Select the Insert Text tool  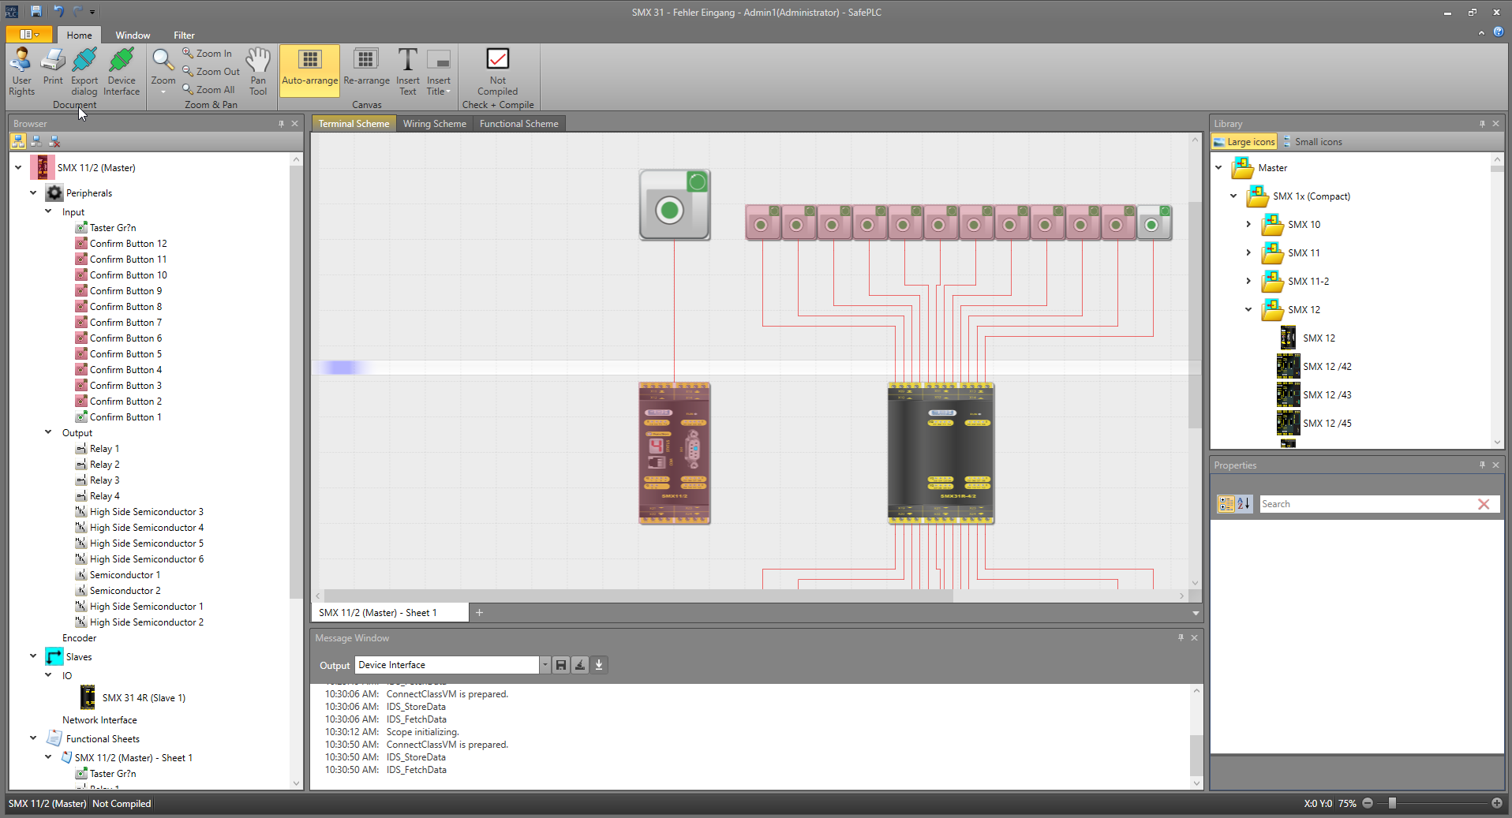(x=407, y=71)
